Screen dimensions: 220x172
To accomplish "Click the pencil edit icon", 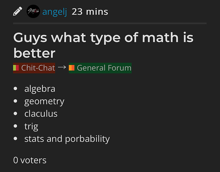I will pos(18,11).
